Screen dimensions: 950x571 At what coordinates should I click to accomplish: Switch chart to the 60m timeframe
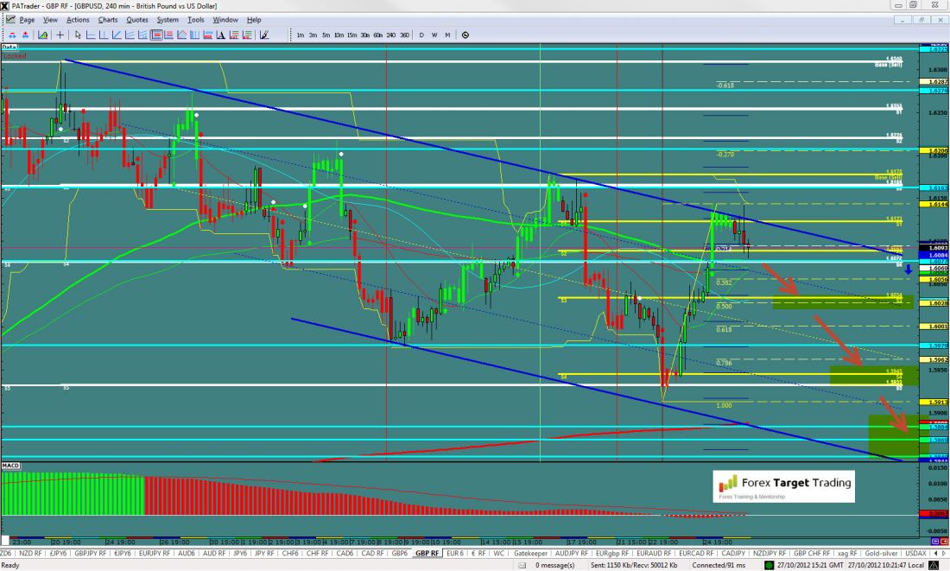(x=377, y=35)
